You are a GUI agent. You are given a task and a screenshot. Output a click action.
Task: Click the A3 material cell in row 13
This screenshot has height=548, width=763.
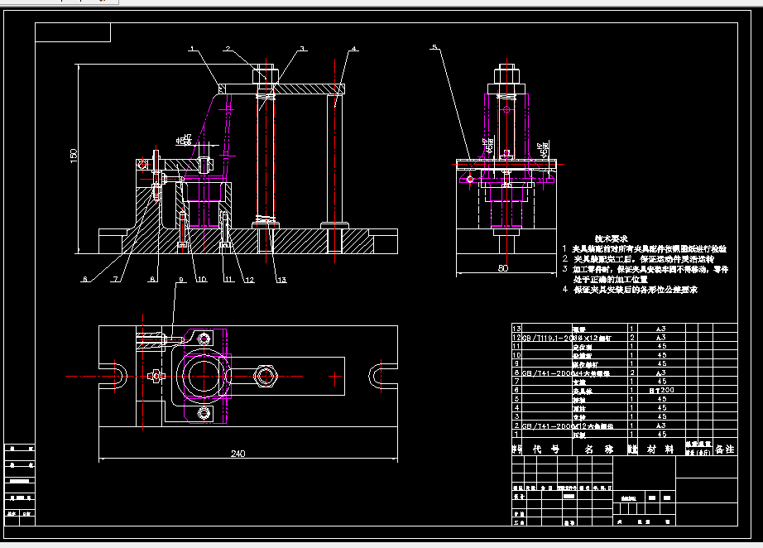pyautogui.click(x=661, y=329)
